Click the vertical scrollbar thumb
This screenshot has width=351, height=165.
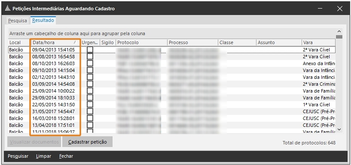pyautogui.click(x=339, y=37)
